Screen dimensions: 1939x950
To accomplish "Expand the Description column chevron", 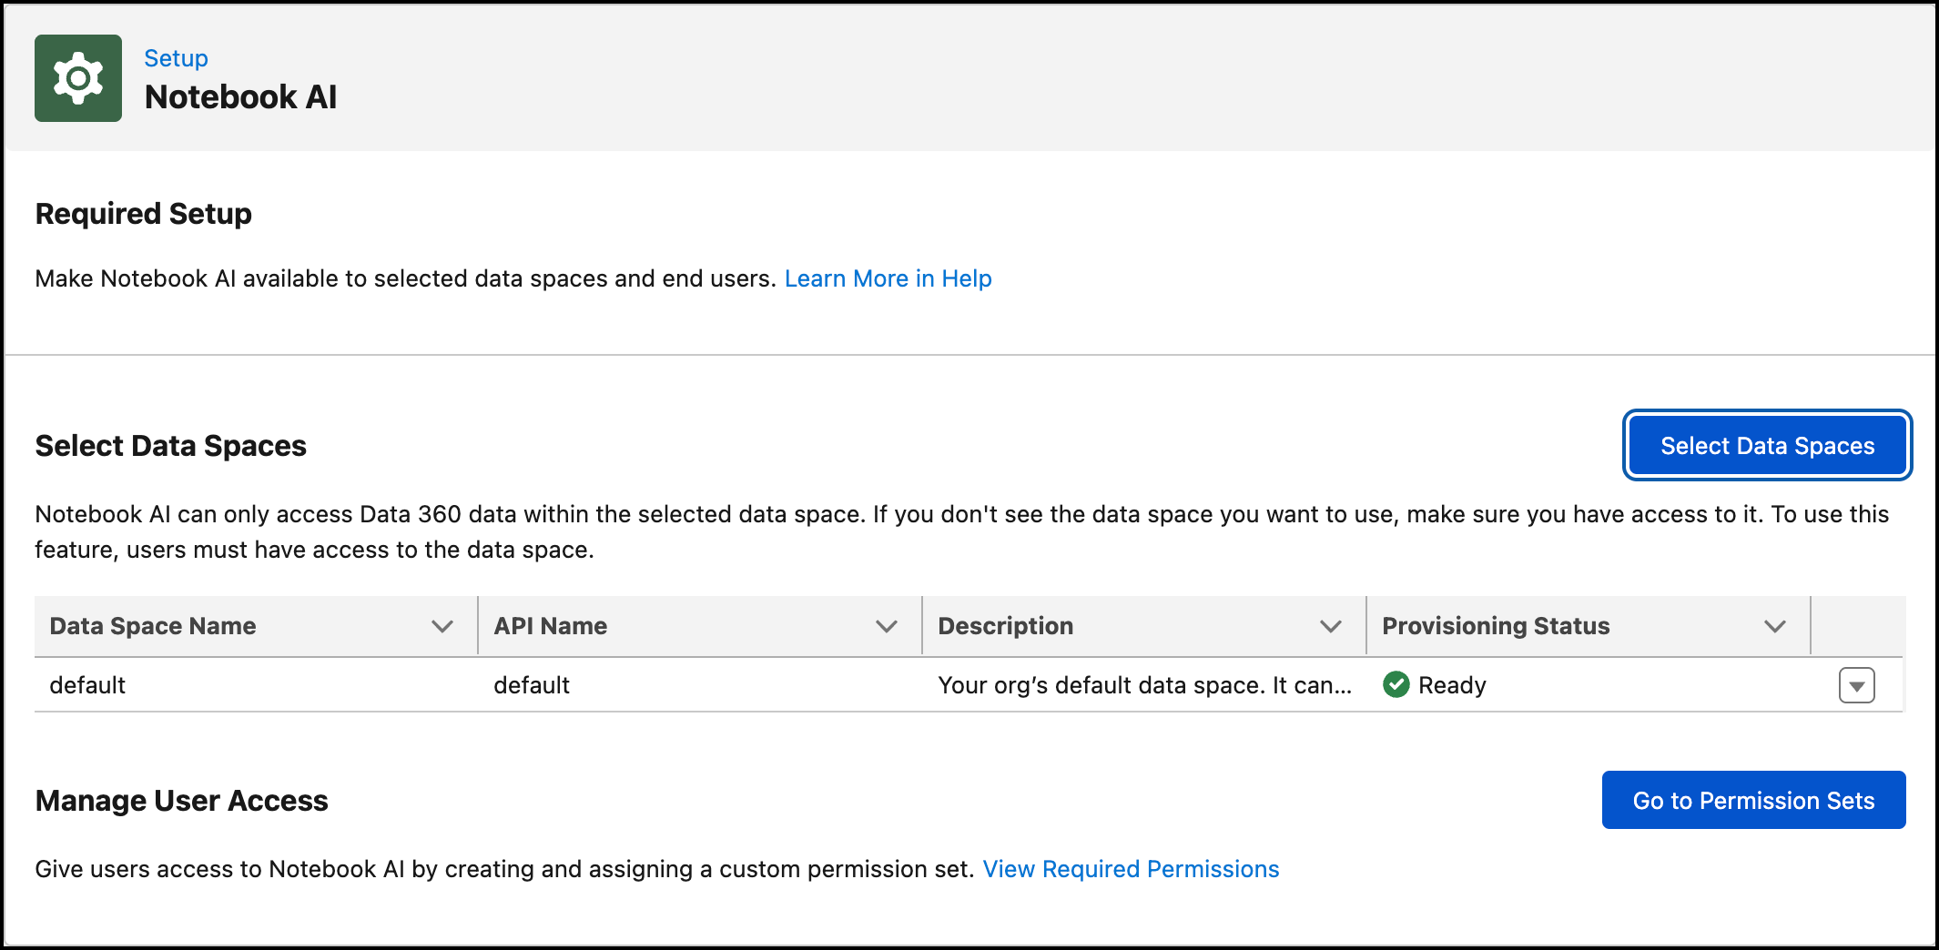I will pyautogui.click(x=1331, y=626).
